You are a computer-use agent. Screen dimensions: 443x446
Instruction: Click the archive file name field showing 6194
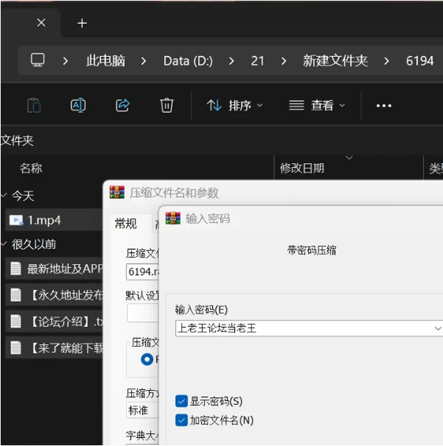click(143, 272)
